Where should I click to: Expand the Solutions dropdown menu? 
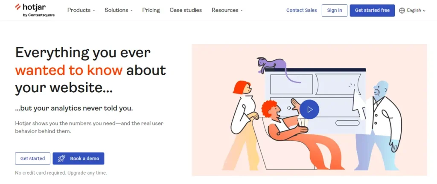click(x=119, y=10)
